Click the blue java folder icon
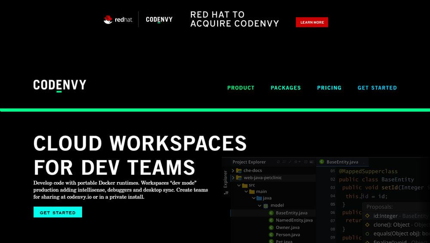The width and height of the screenshot is (430, 243). pyautogui.click(x=259, y=198)
